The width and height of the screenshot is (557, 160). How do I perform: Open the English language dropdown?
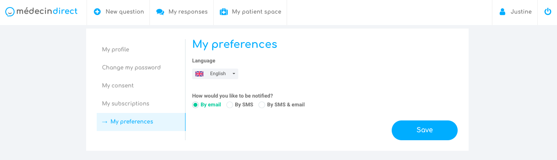(215, 74)
